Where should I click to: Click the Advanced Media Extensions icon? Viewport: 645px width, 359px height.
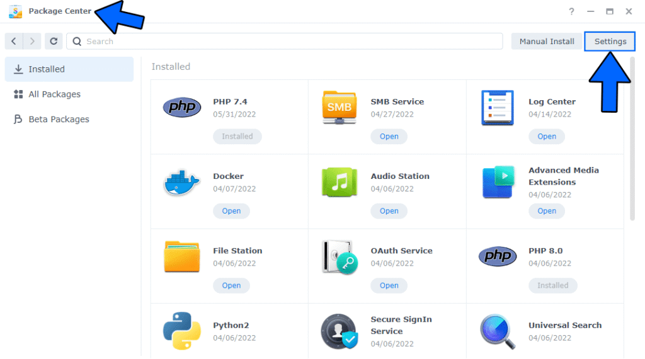498,183
